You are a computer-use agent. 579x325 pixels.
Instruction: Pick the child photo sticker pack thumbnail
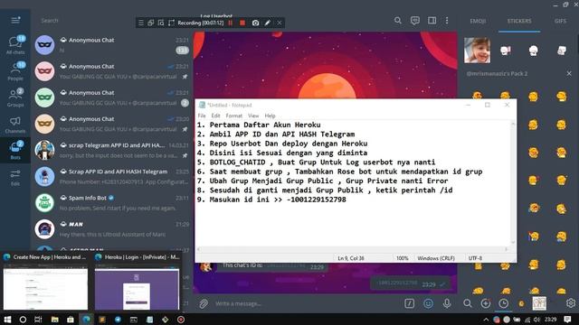point(478,51)
